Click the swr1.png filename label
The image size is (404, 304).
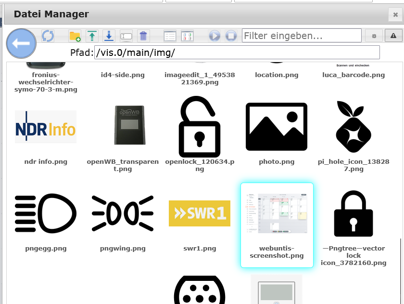200,248
